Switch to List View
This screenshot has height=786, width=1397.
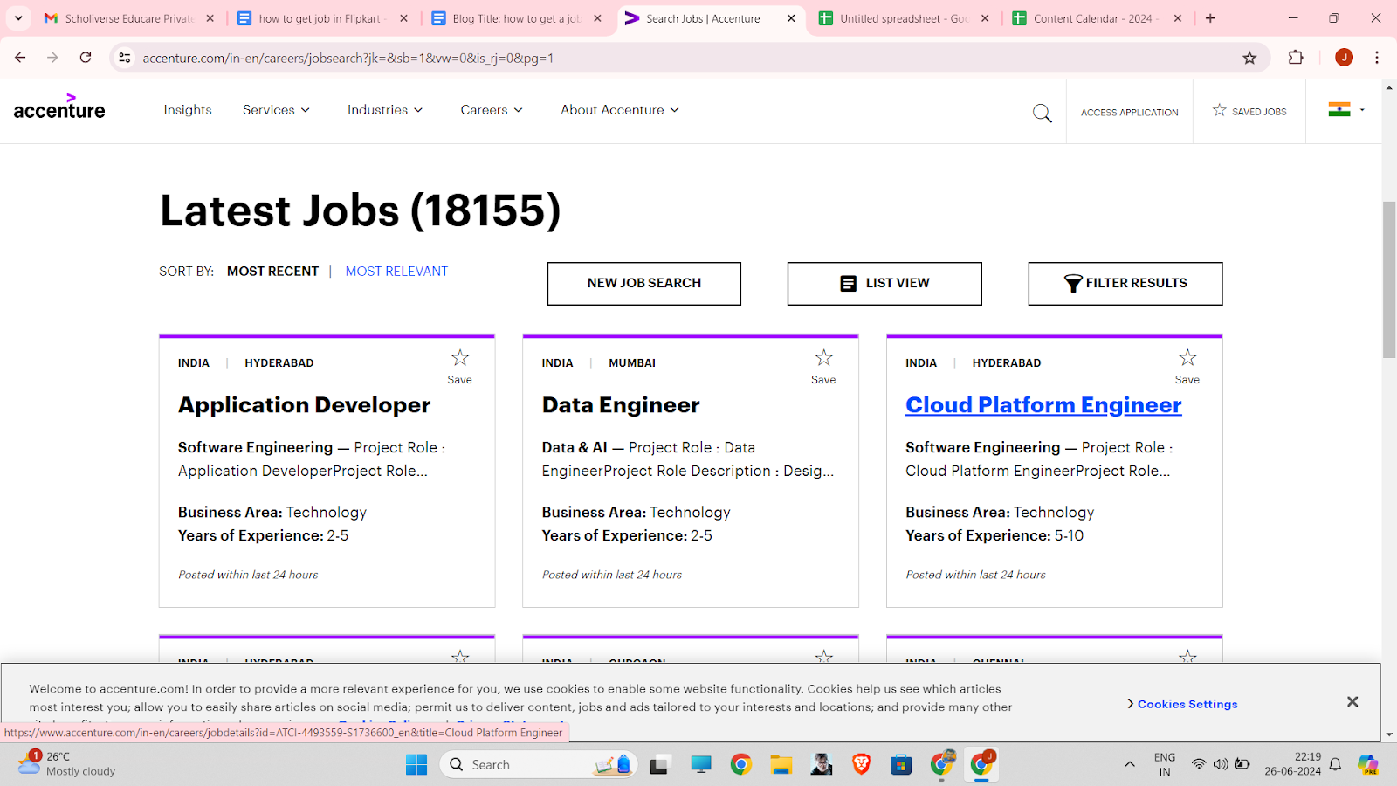coord(884,284)
